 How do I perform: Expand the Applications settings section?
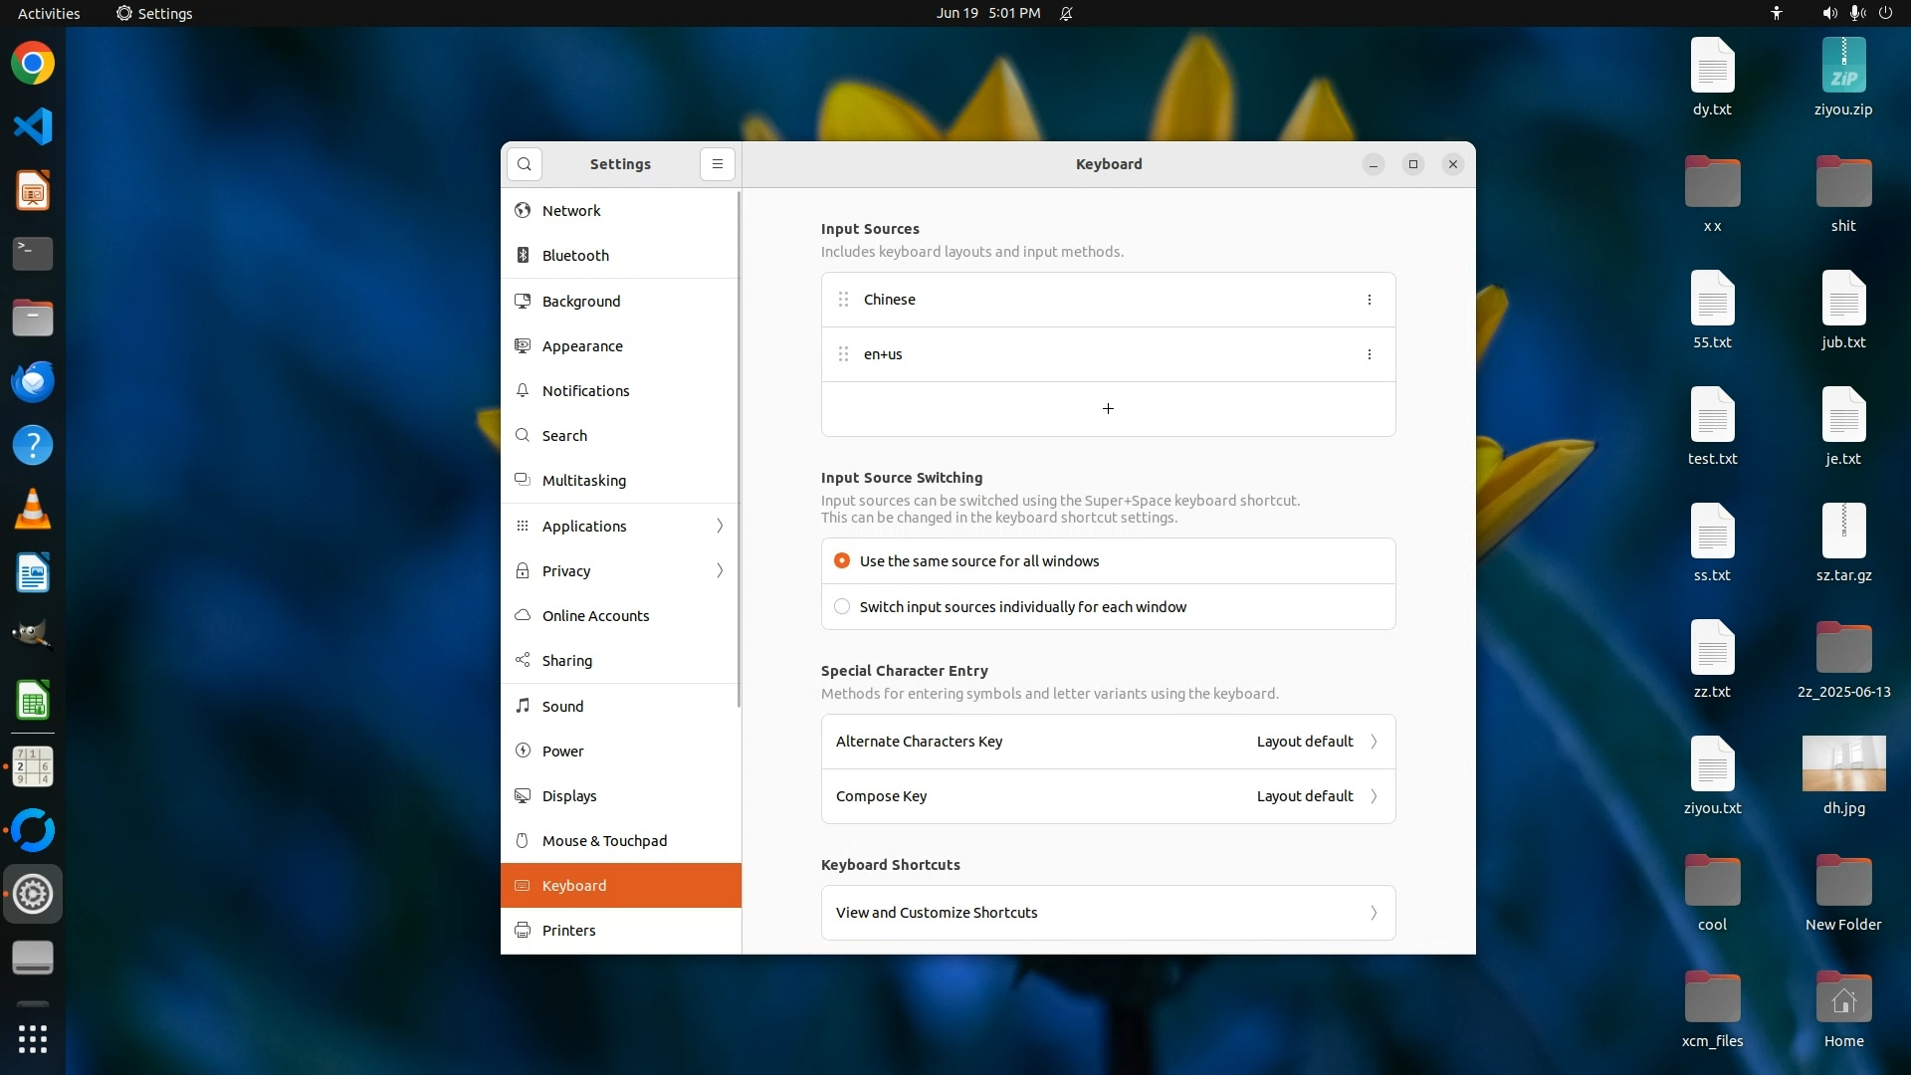pyautogui.click(x=620, y=527)
